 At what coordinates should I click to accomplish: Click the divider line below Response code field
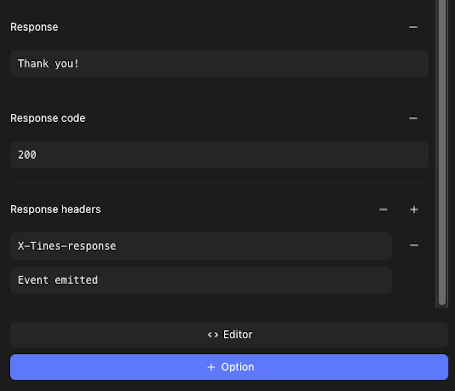click(219, 182)
